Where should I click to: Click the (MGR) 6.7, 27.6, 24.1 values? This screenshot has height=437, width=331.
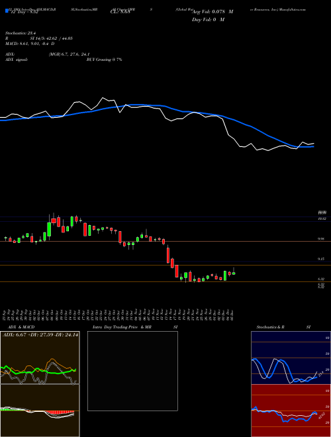[70, 54]
